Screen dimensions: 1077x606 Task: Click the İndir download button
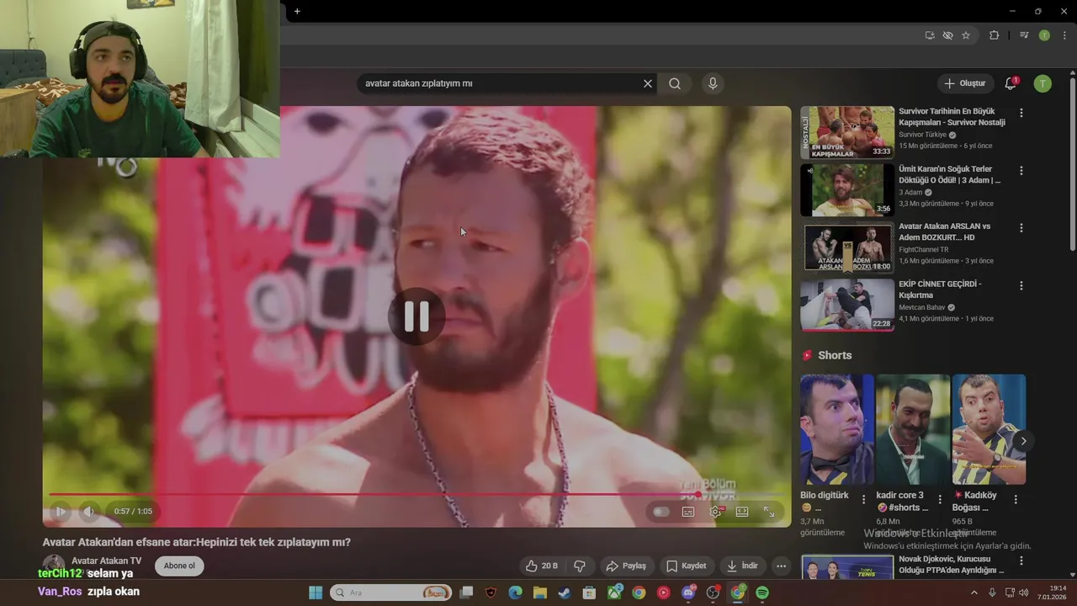click(742, 566)
